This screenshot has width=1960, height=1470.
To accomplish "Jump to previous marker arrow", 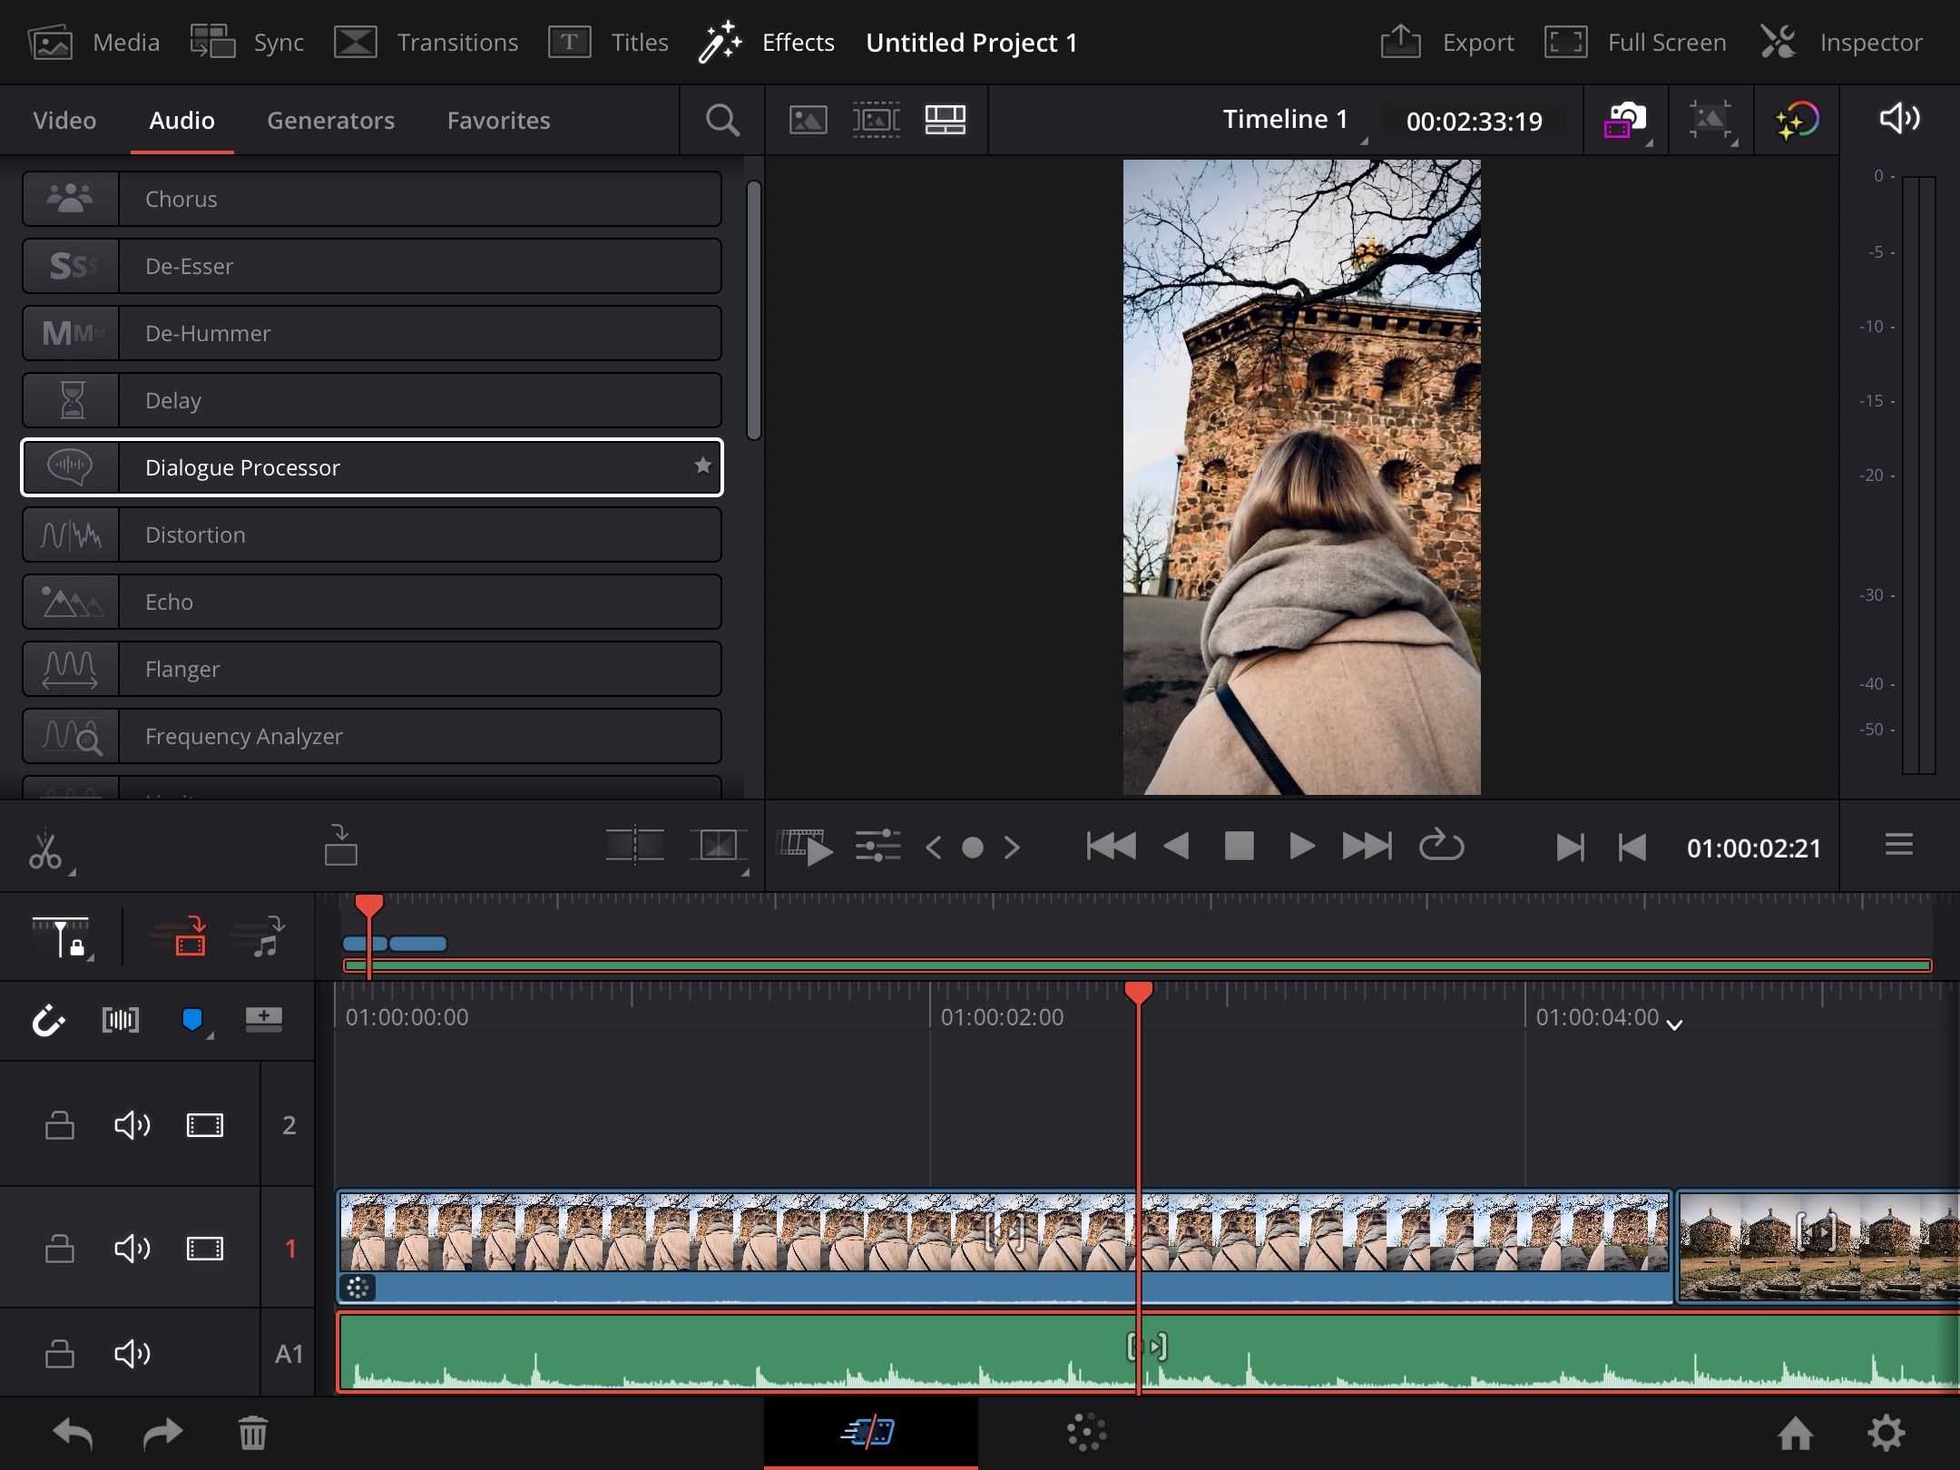I will (x=934, y=848).
